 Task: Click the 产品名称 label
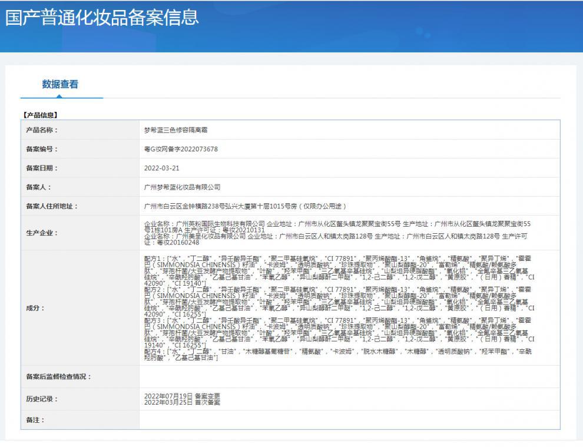point(42,130)
